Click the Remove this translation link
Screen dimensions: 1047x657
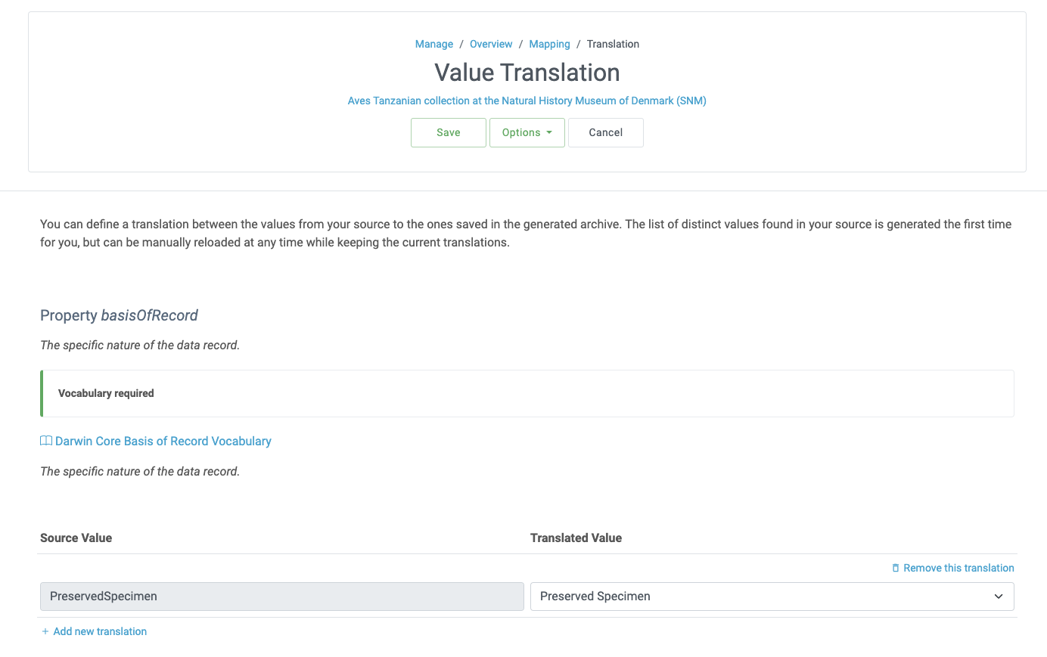pos(958,568)
